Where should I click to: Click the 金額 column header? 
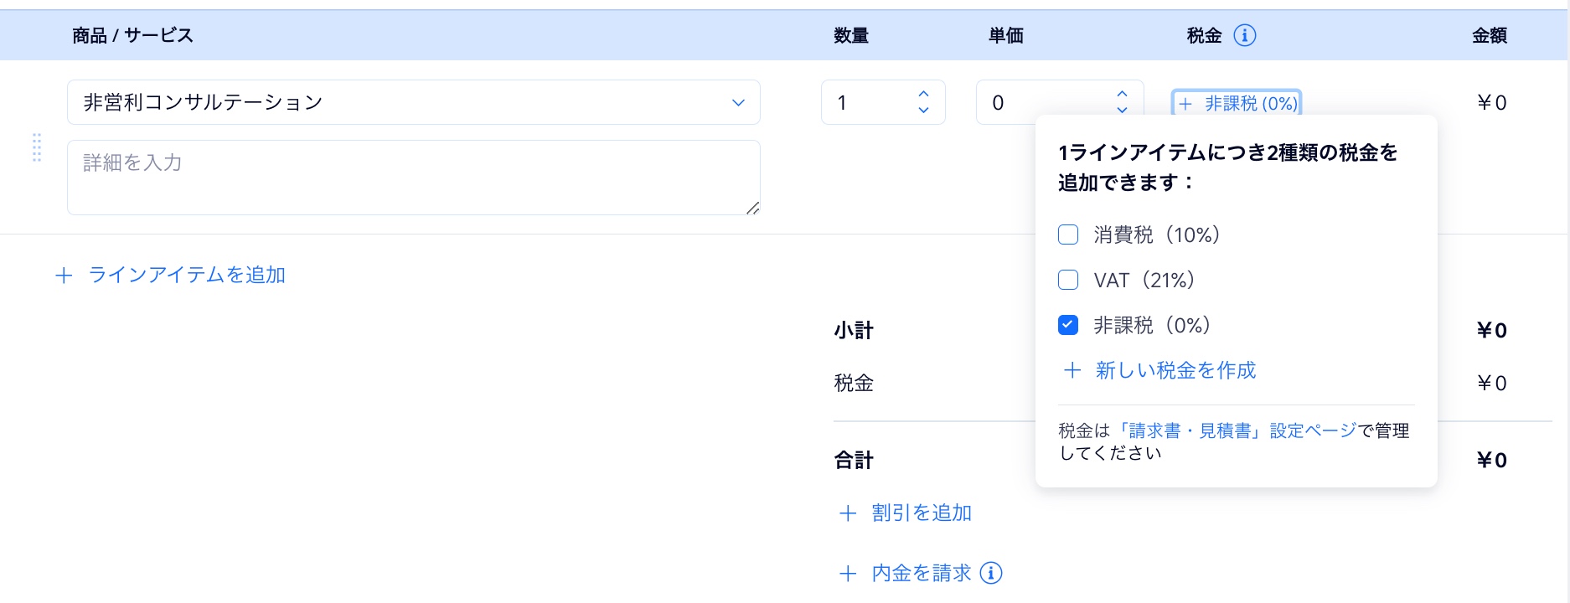1490,35
